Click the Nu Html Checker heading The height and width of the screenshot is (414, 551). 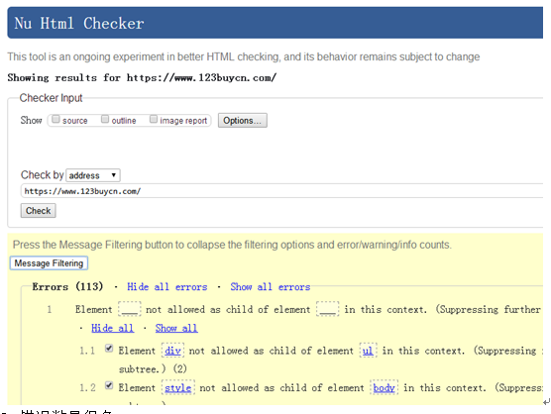pos(79,24)
